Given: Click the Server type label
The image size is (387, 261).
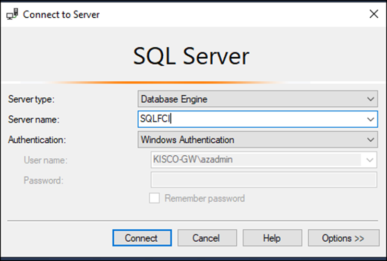Looking at the screenshot, I should pos(31,99).
